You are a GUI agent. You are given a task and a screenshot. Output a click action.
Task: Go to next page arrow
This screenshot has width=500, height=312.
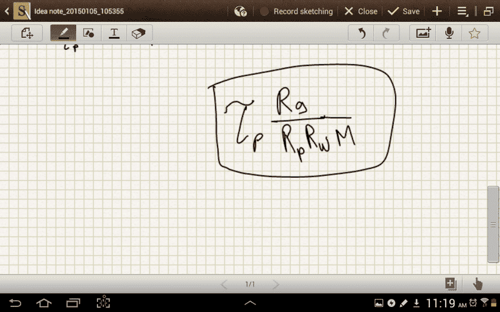click(276, 285)
